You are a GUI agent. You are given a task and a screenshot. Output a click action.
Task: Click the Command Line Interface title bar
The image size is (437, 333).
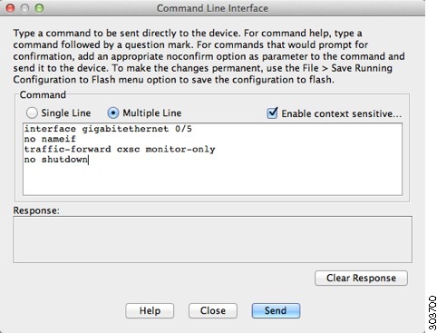point(212,8)
